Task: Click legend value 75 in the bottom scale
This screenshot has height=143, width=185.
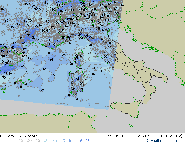Action: pyautogui.click(x=54, y=141)
